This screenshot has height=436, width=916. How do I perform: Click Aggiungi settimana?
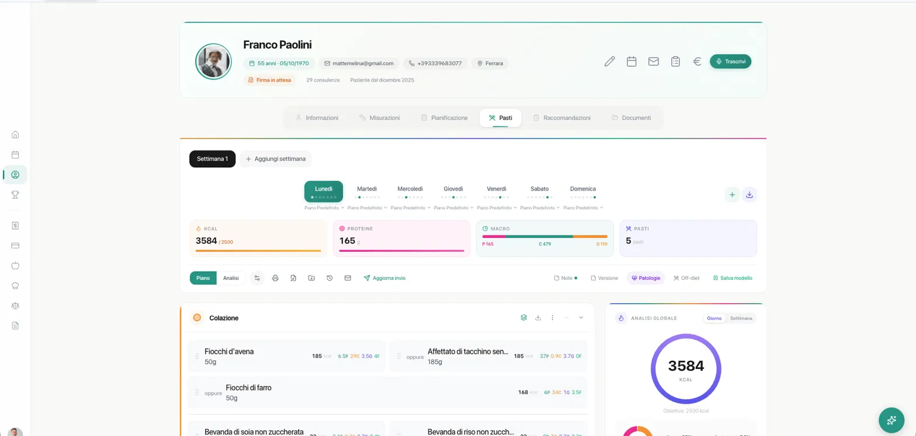pos(276,159)
